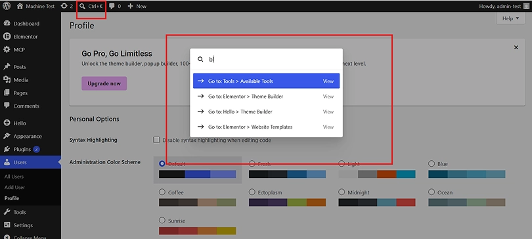This screenshot has height=239, width=532.
Task: Select the Fresh color scheme radio
Action: 252,163
